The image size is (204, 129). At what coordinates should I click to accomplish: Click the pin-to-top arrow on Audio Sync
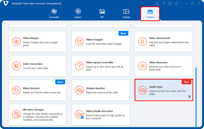(x=189, y=97)
